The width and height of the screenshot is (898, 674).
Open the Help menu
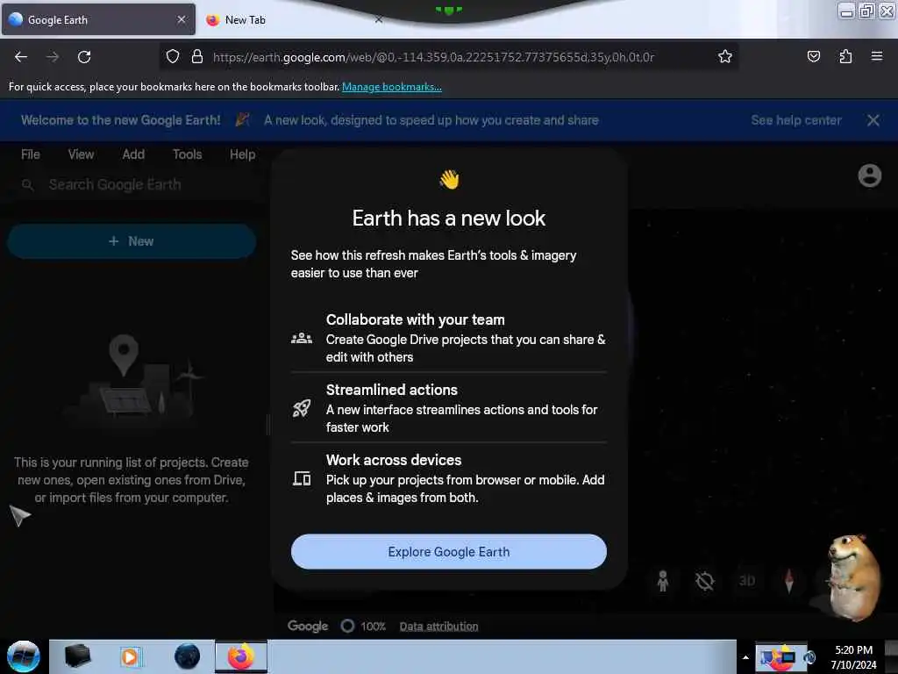tap(242, 154)
